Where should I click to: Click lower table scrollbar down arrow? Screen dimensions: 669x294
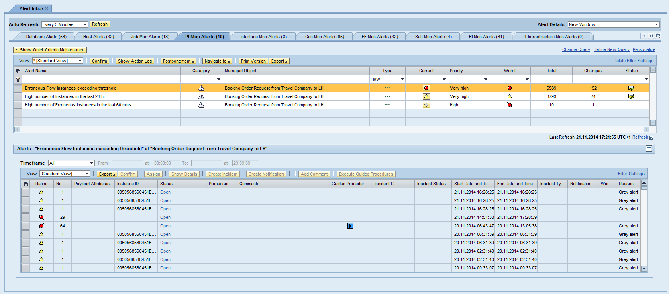(x=644, y=269)
